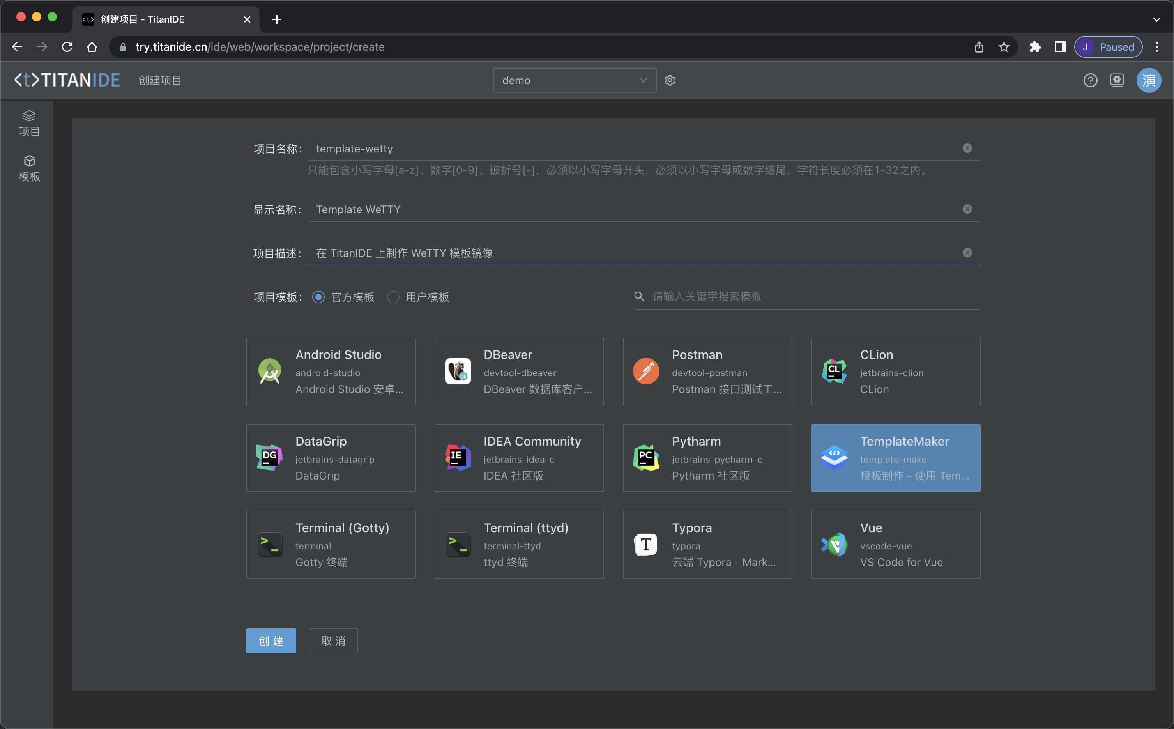
Task: Click the template keyword search field
Action: coord(805,297)
